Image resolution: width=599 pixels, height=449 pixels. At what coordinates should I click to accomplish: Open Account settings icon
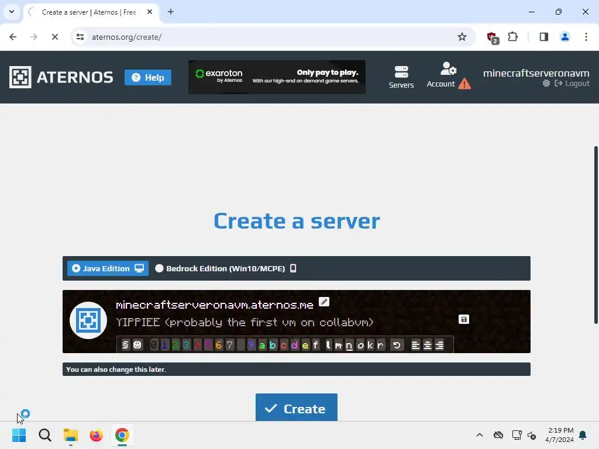pyautogui.click(x=448, y=75)
